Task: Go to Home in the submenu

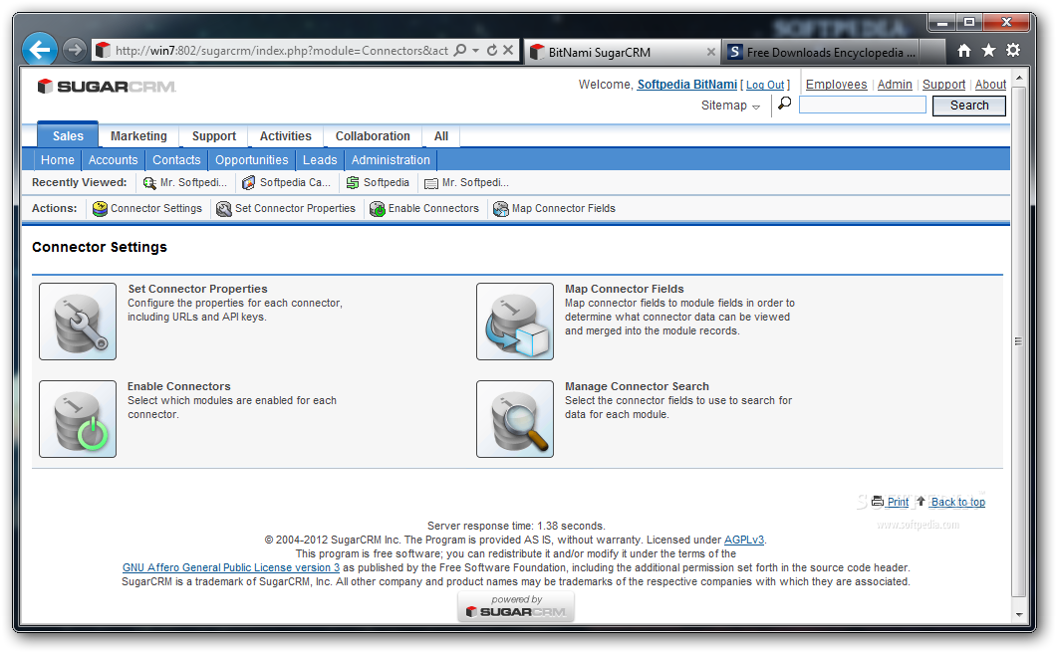Action: (x=58, y=160)
